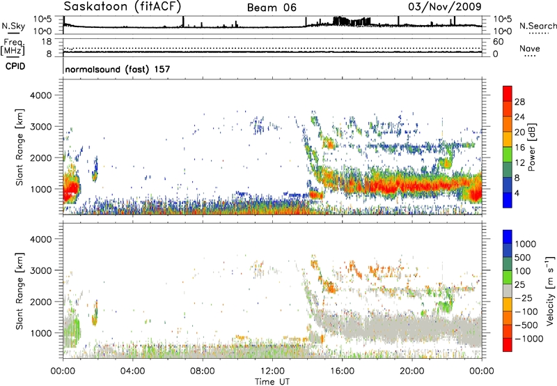Click the '20:00' time axis label
This screenshot has height=386, width=557.
[411, 371]
